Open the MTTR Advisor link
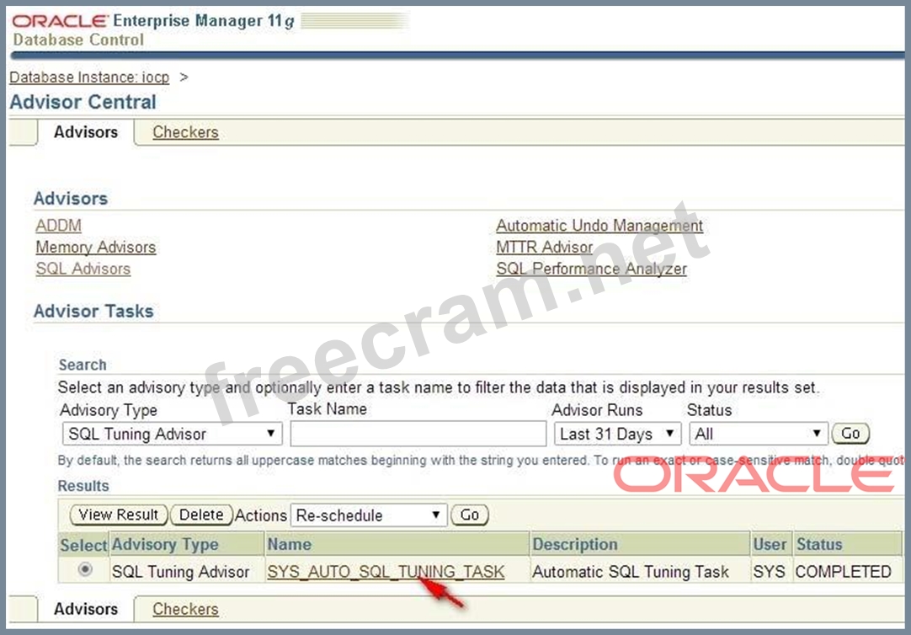The width and height of the screenshot is (911, 635). tap(545, 247)
